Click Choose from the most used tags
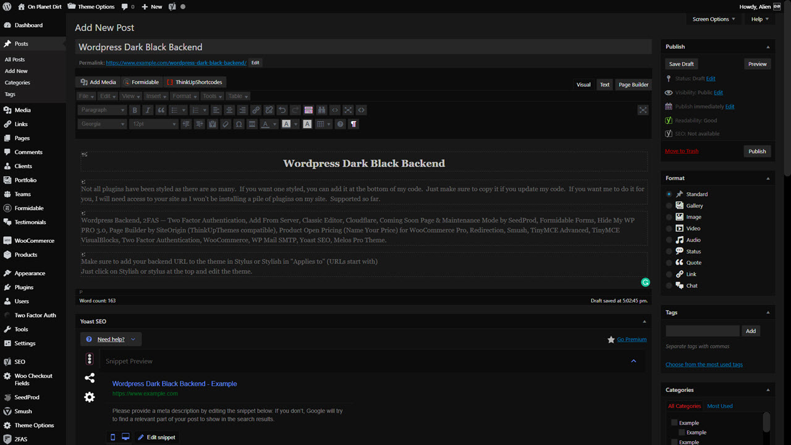791x445 pixels. tap(704, 365)
